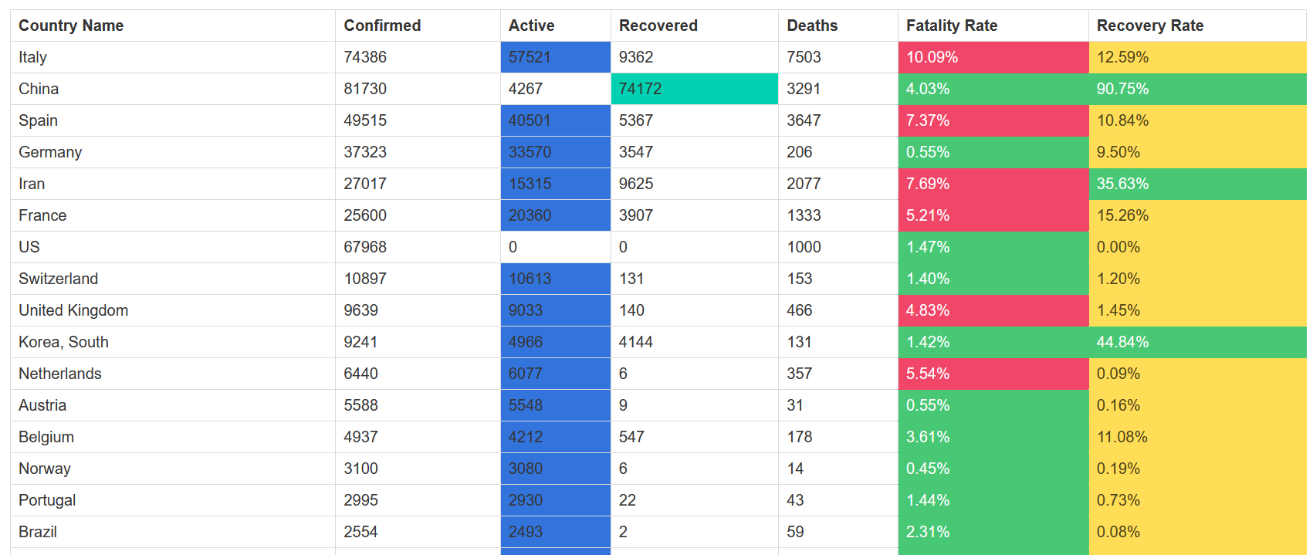Select the Recovered column header
This screenshot has width=1313, height=555.
pyautogui.click(x=658, y=25)
